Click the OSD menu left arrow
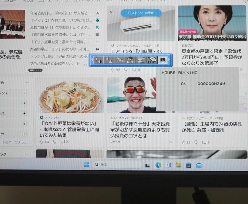Image resolution: width=248 pixels, height=204 pixels. click(92, 60)
